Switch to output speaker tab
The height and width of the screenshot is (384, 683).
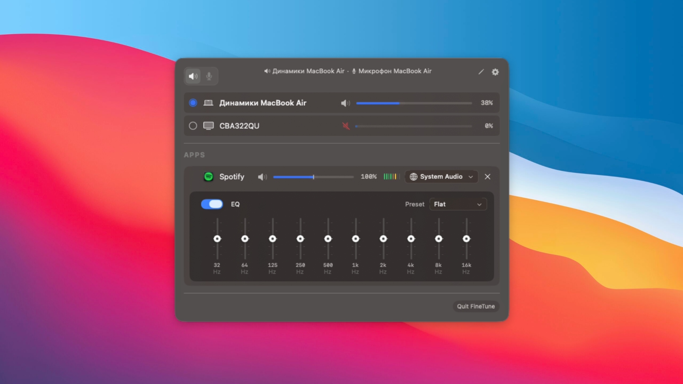click(193, 76)
